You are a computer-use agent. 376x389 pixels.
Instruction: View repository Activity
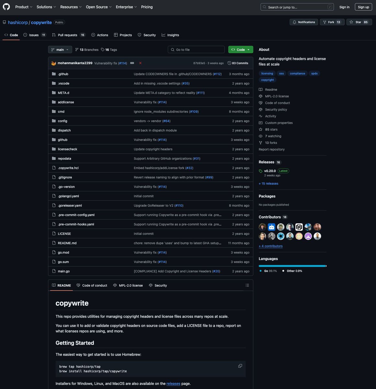[x=267, y=116]
